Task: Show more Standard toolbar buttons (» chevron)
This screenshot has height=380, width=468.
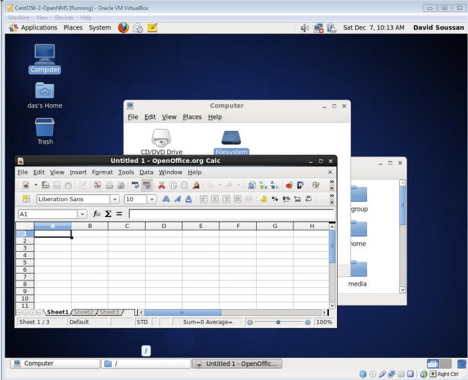Action: [x=332, y=182]
